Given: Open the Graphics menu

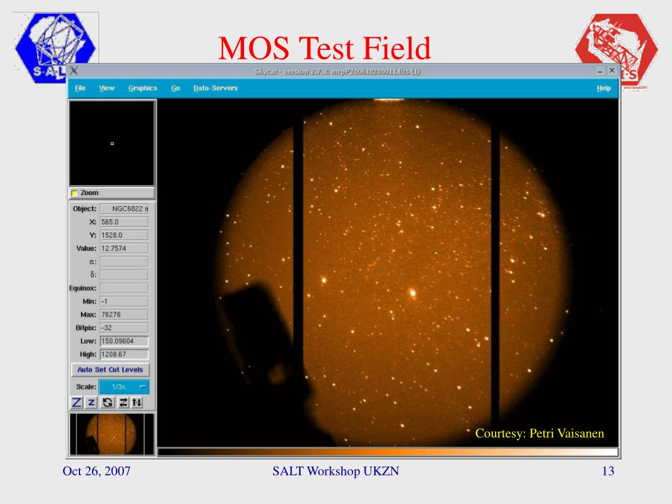Looking at the screenshot, I should tap(142, 88).
